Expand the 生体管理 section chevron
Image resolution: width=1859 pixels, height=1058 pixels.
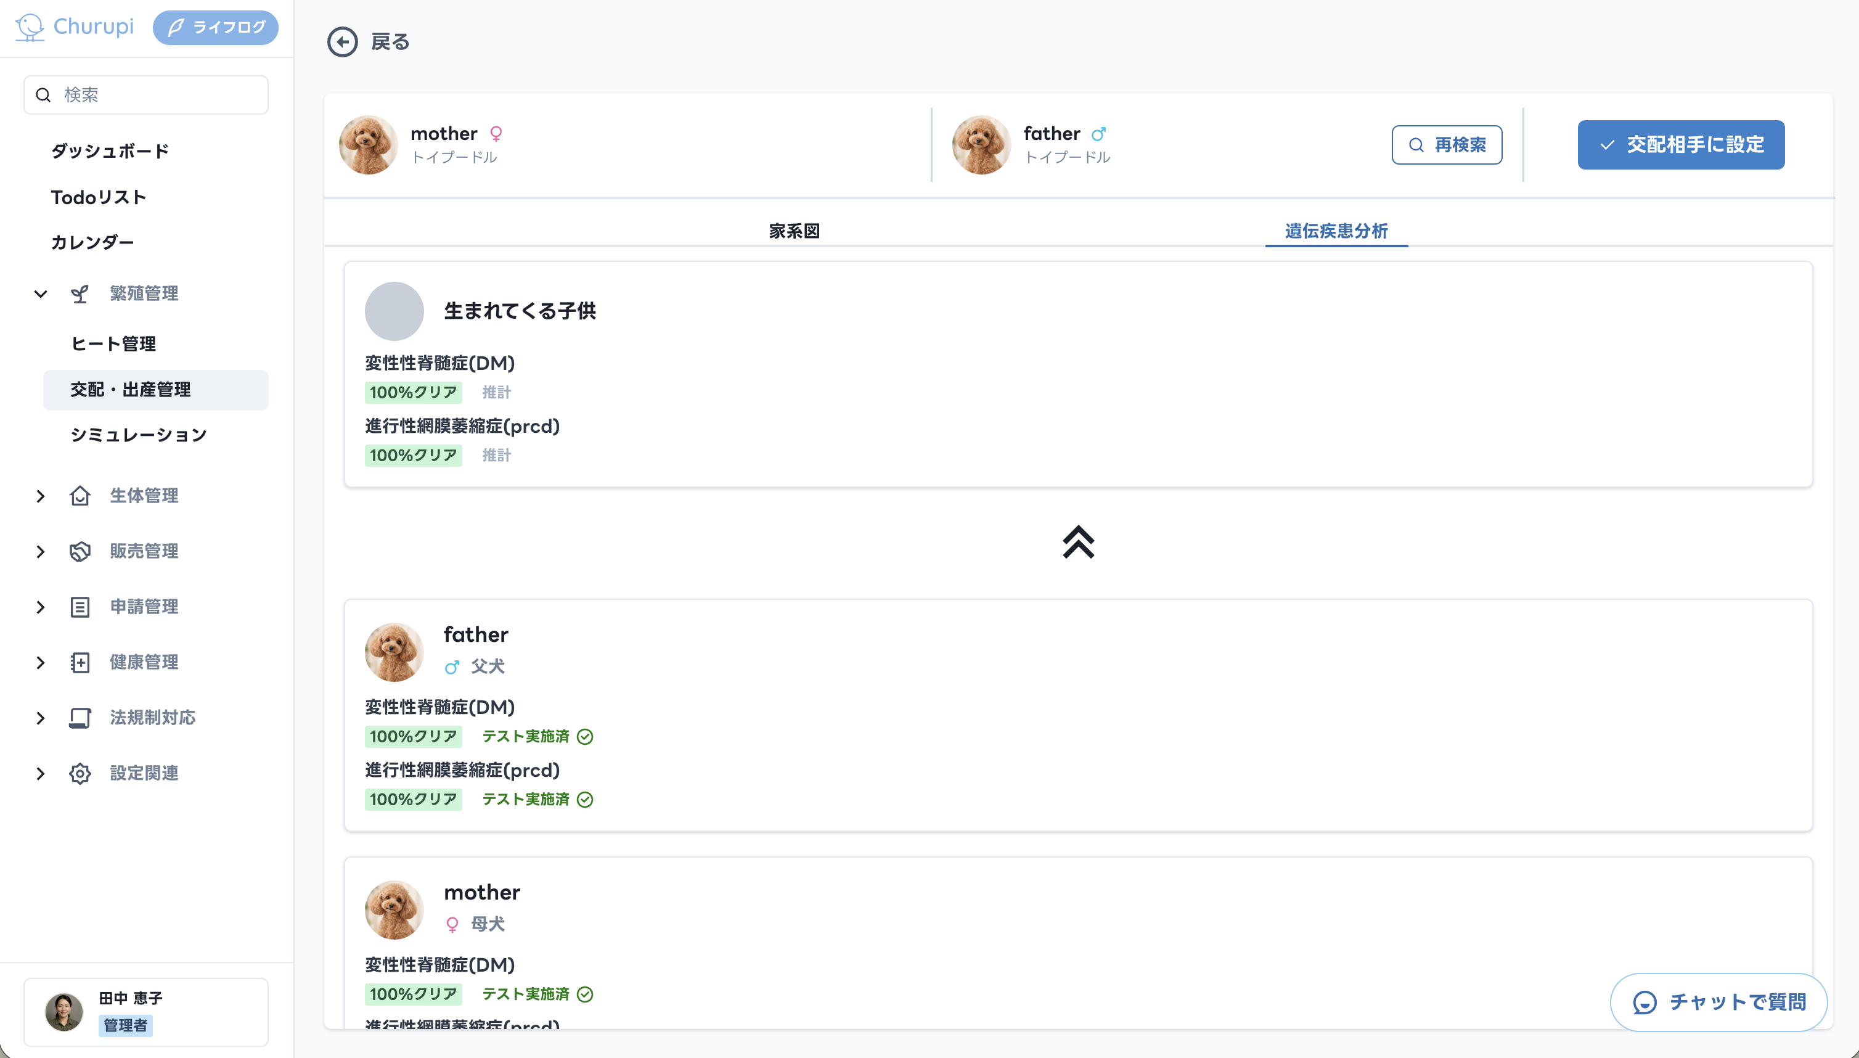tap(41, 496)
